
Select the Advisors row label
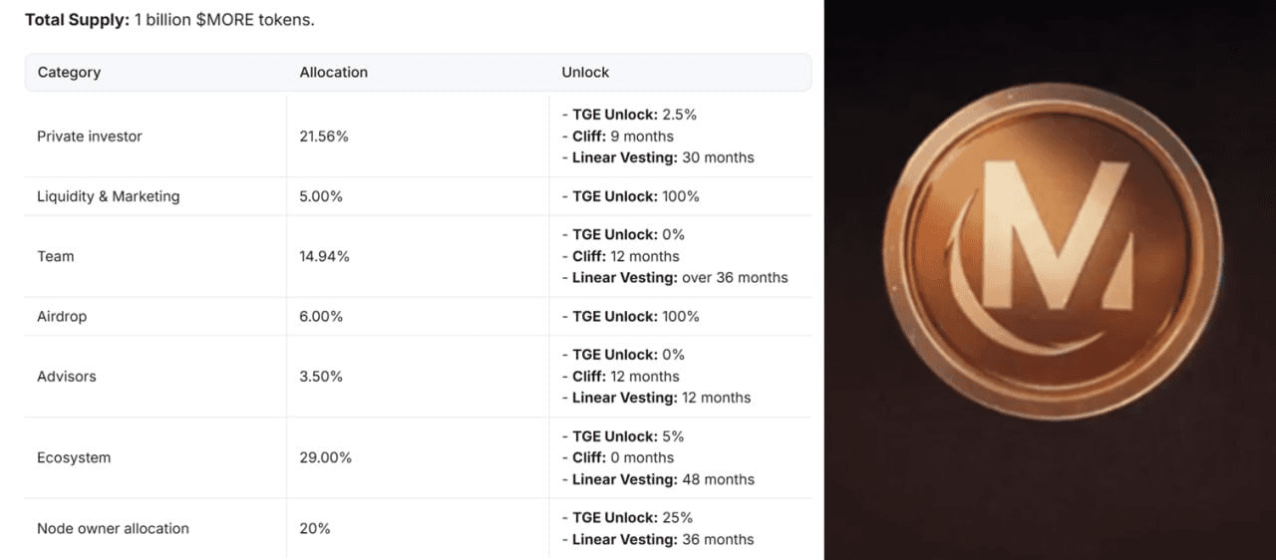(x=67, y=377)
